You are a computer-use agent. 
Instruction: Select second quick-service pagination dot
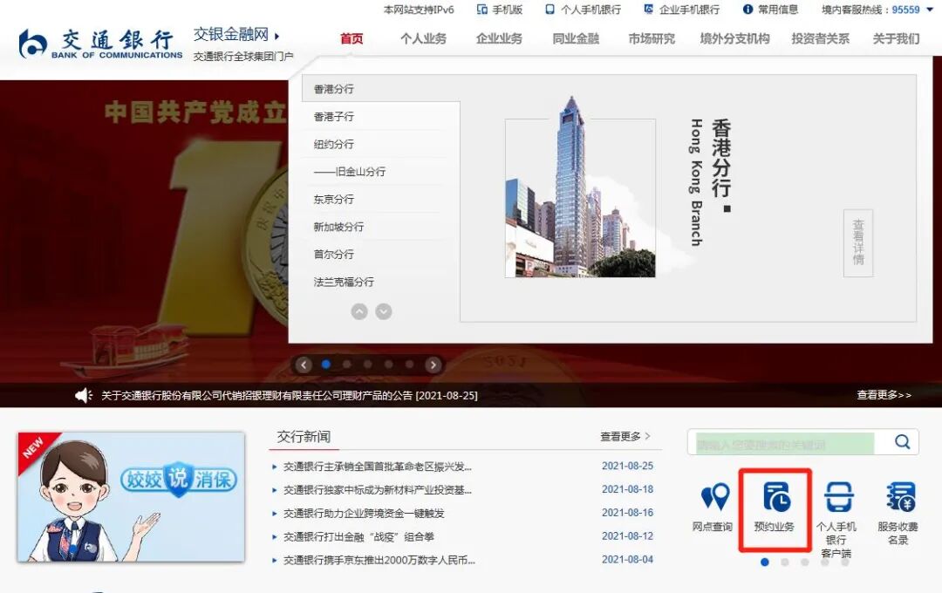coord(785,562)
